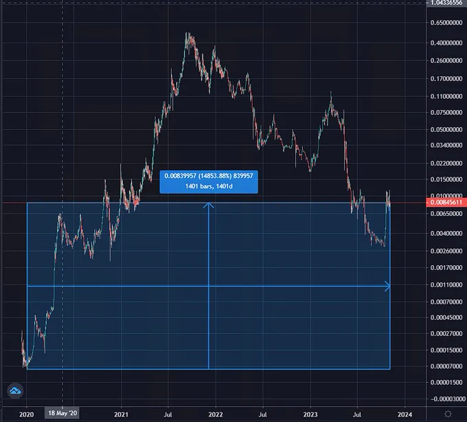Click the 0.11000000 price axis label
The width and height of the screenshot is (467, 422).
446,96
